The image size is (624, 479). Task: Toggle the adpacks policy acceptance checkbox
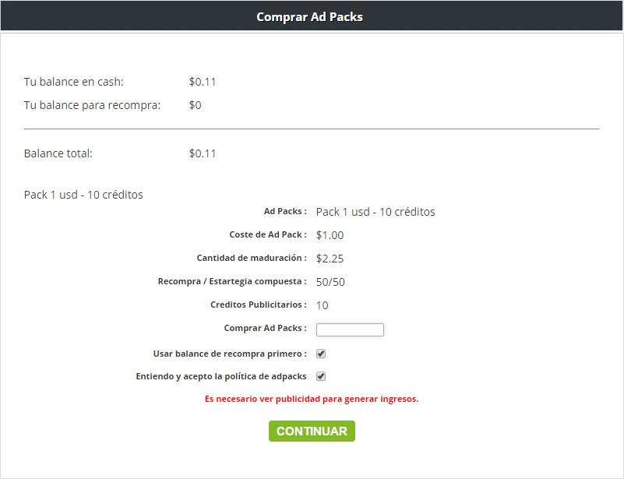coord(321,377)
